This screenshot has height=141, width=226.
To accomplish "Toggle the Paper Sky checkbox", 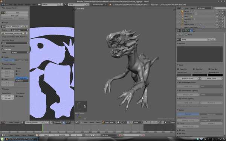I will [x=178, y=69].
